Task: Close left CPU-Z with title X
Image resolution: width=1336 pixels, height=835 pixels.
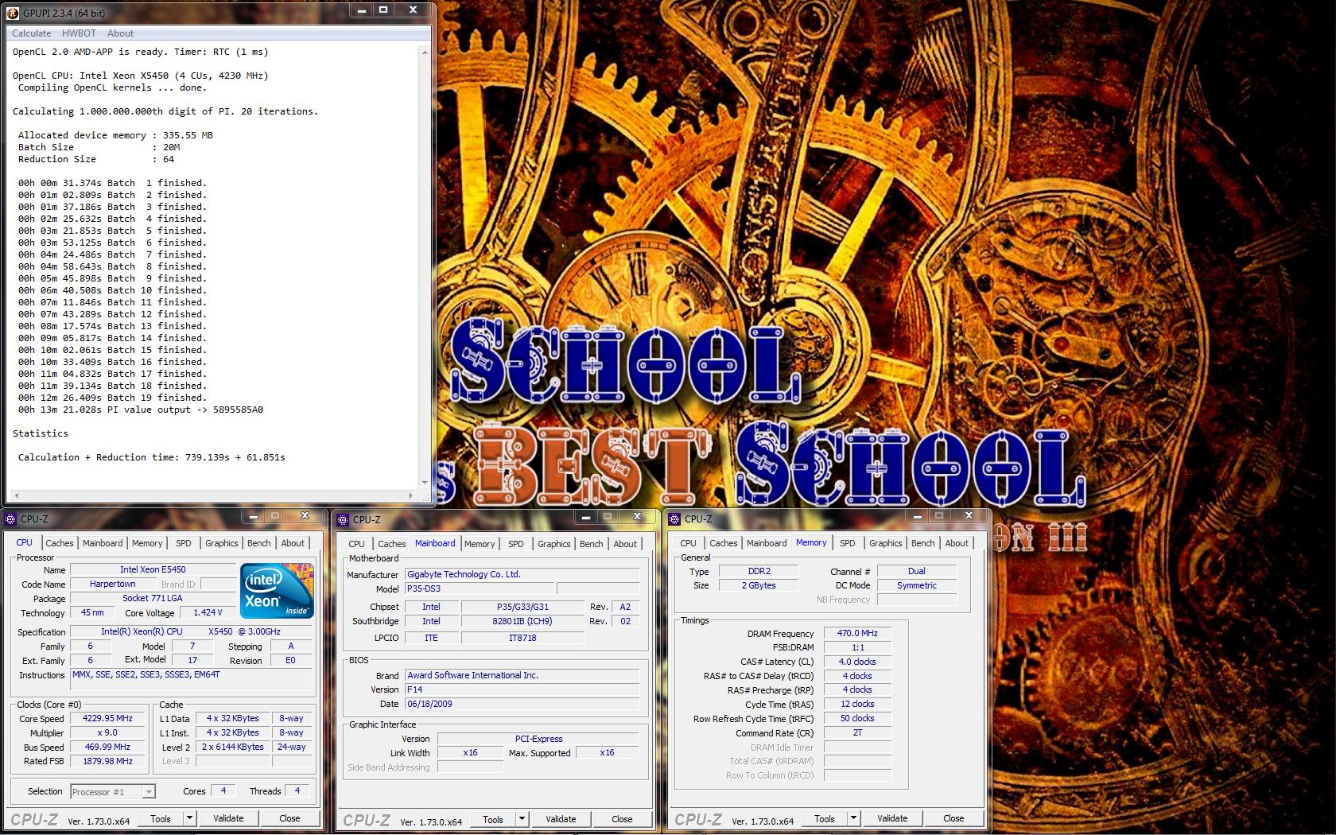Action: (x=305, y=516)
